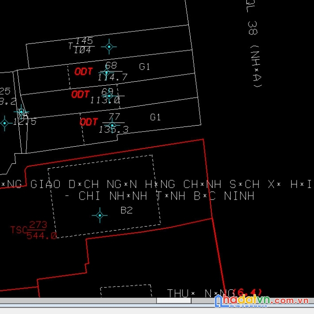Click the cyan marker inside building B2

(x=100, y=215)
